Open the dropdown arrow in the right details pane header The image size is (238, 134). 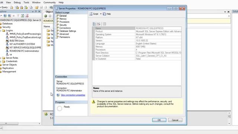[225, 12]
